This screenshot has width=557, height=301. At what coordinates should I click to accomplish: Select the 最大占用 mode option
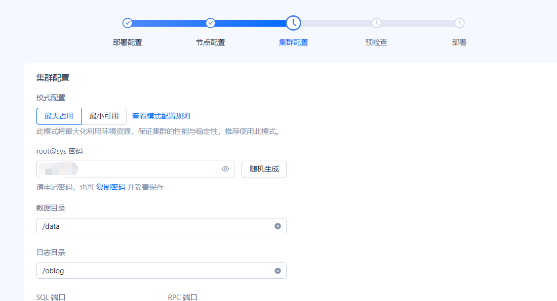[59, 116]
